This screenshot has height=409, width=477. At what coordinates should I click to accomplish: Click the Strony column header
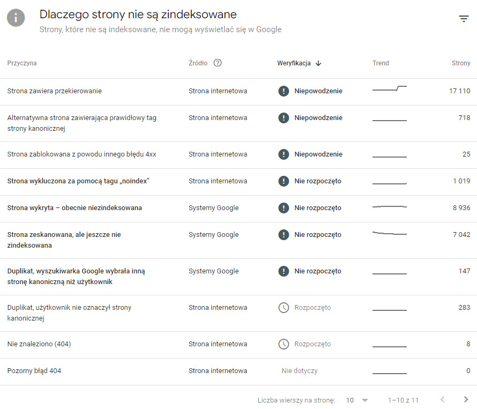[460, 63]
